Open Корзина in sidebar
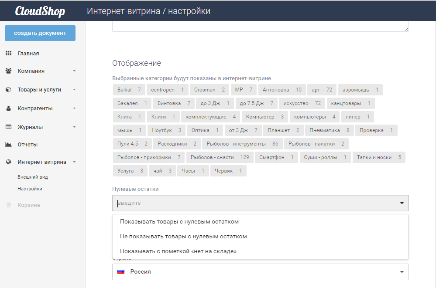The height and width of the screenshot is (288, 436). click(29, 205)
